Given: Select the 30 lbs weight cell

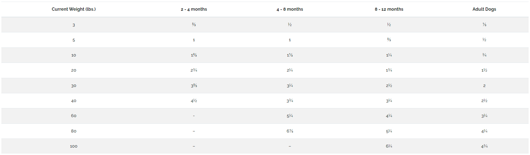Looking at the screenshot, I should pyautogui.click(x=74, y=86).
